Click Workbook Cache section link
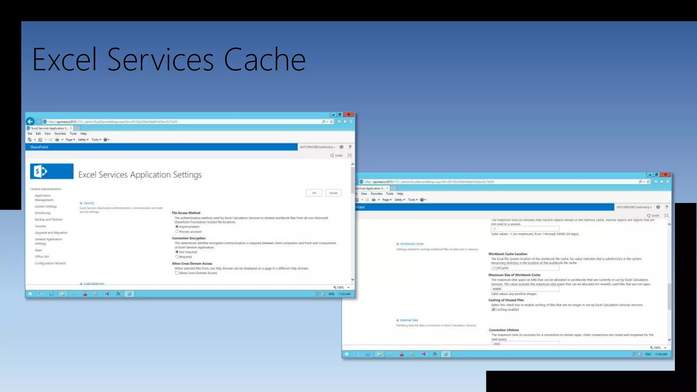Image resolution: width=697 pixels, height=392 pixels. coord(412,244)
